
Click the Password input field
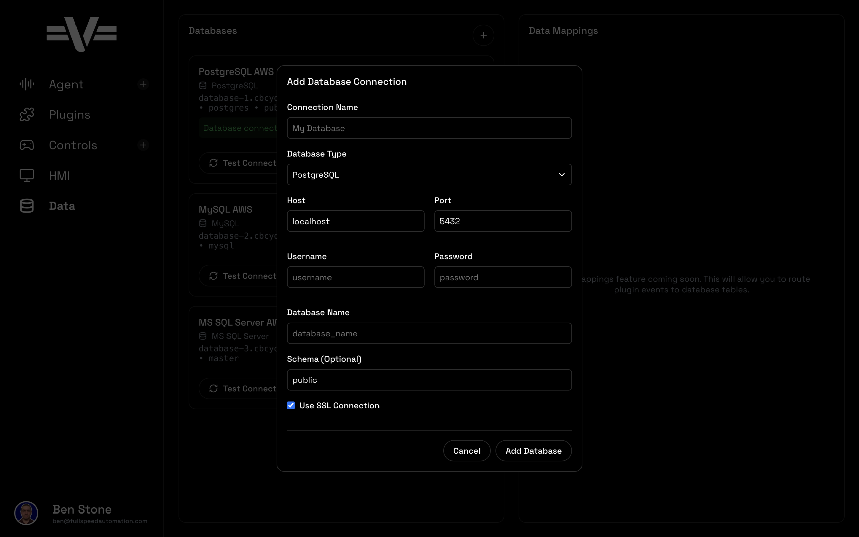tap(503, 277)
